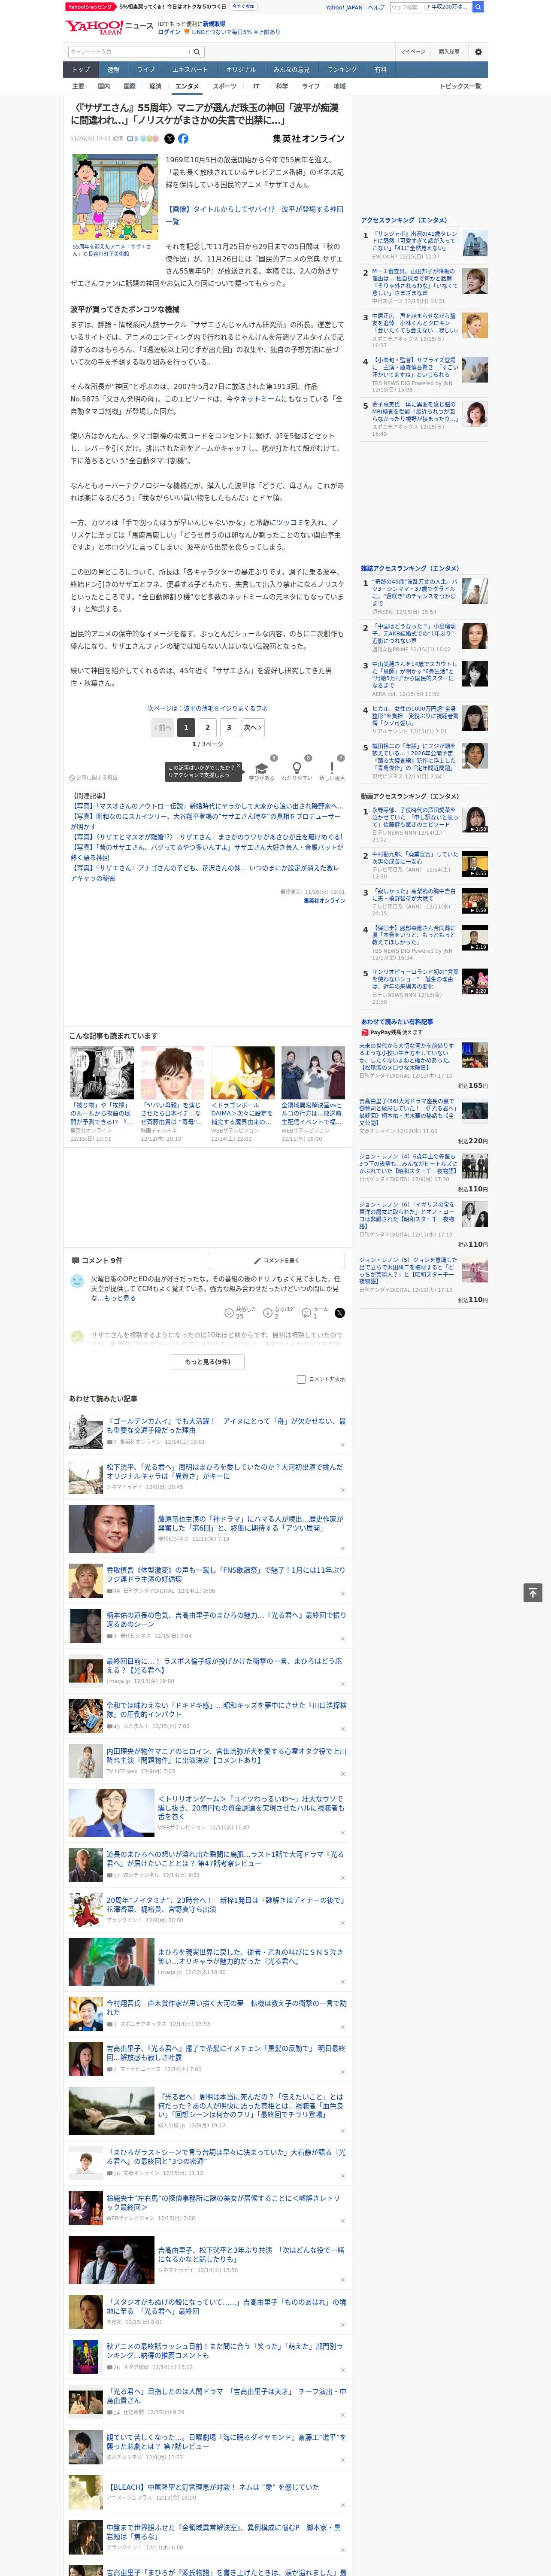Share article on Facebook via the header icon
The height and width of the screenshot is (2576, 551).
[x=183, y=139]
